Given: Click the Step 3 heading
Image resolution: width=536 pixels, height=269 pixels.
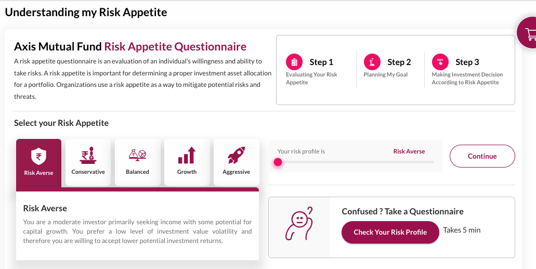Looking at the screenshot, I should pyautogui.click(x=467, y=62).
